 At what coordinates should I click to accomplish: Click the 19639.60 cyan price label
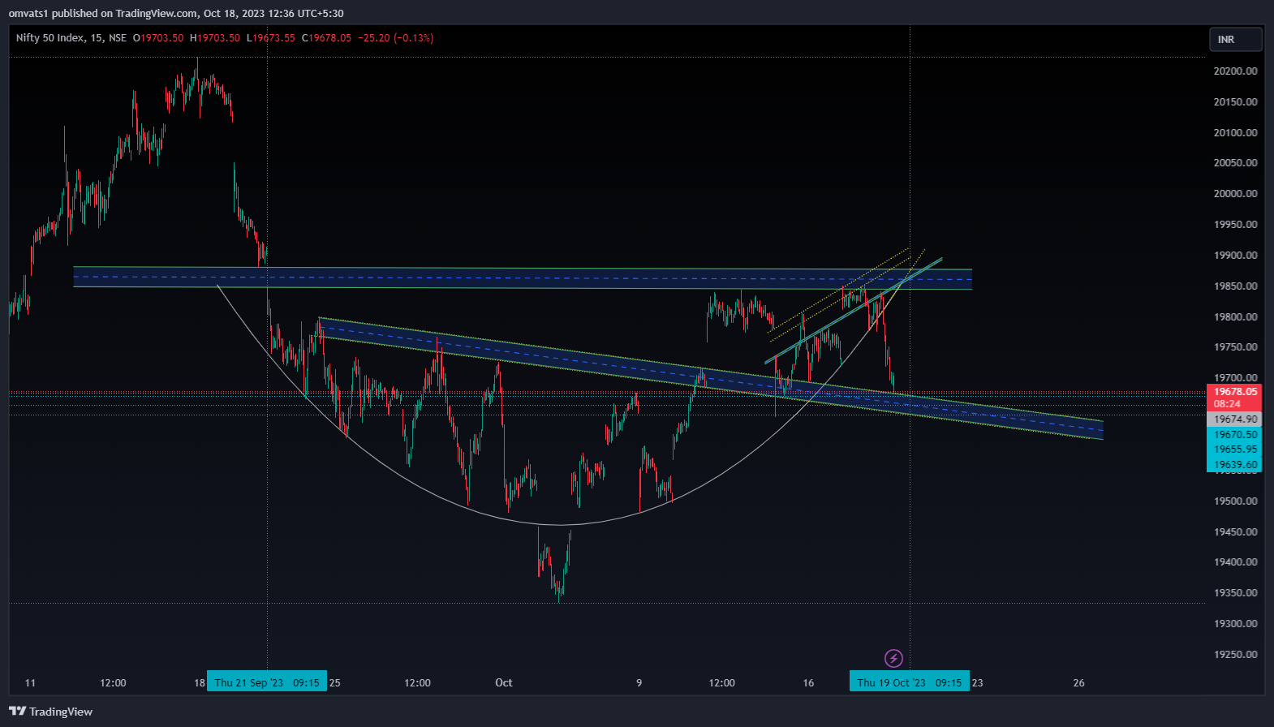(x=1235, y=465)
